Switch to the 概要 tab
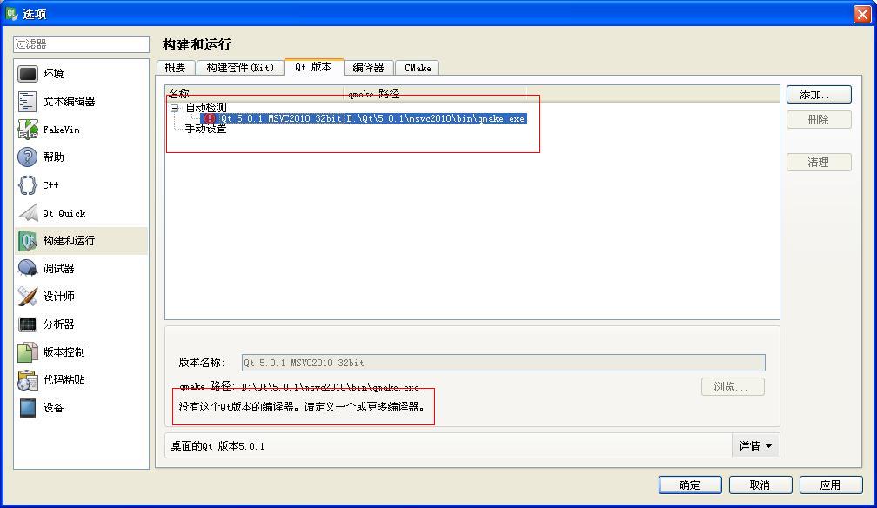Screen dimensions: 877x508 pos(175,68)
